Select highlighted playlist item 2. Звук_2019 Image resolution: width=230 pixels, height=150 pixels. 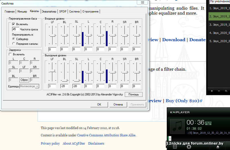click(219, 16)
